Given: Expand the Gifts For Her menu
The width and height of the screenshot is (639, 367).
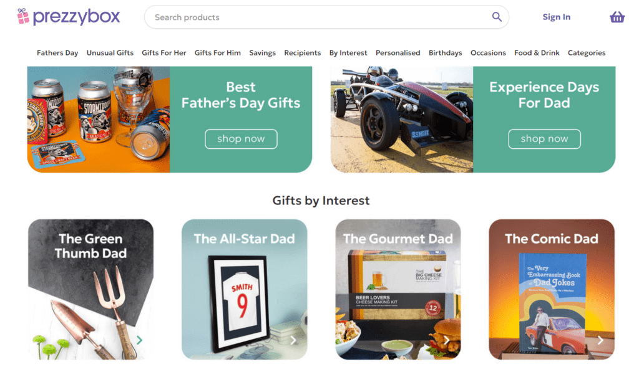Looking at the screenshot, I should pyautogui.click(x=164, y=53).
